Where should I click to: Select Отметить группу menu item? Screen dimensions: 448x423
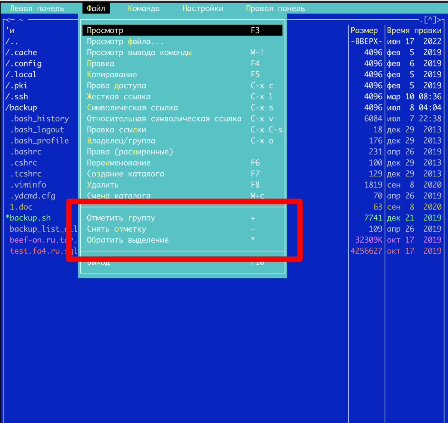coord(182,218)
